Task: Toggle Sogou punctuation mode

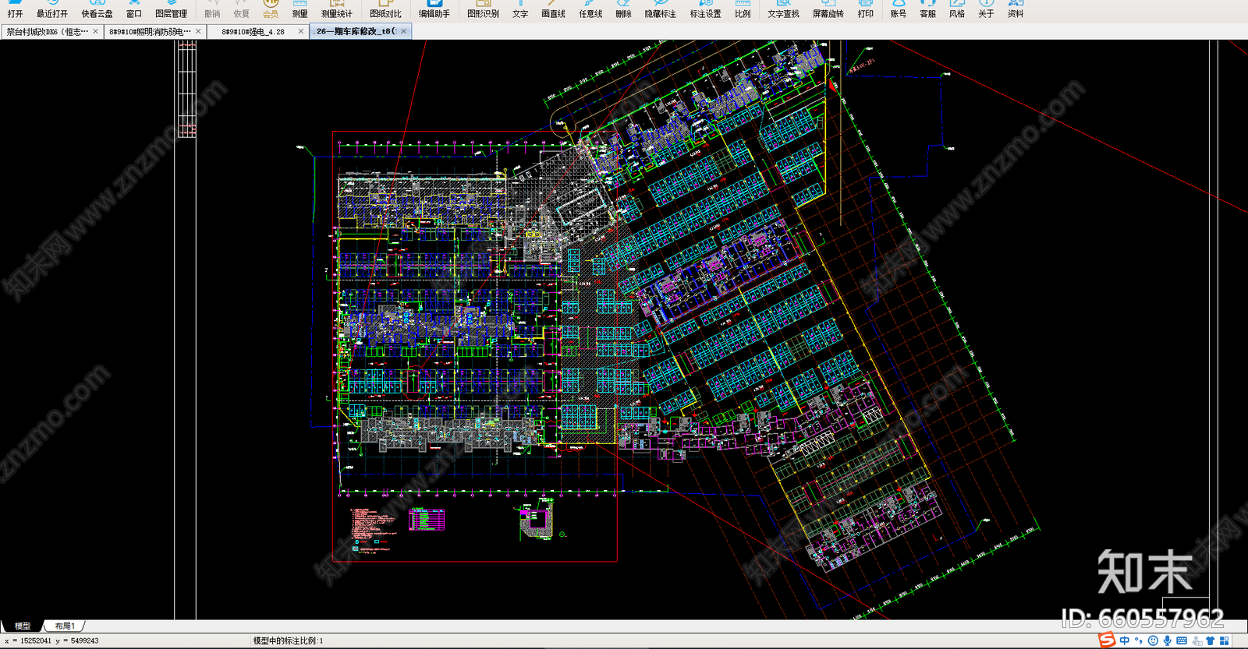Action: [x=1139, y=640]
